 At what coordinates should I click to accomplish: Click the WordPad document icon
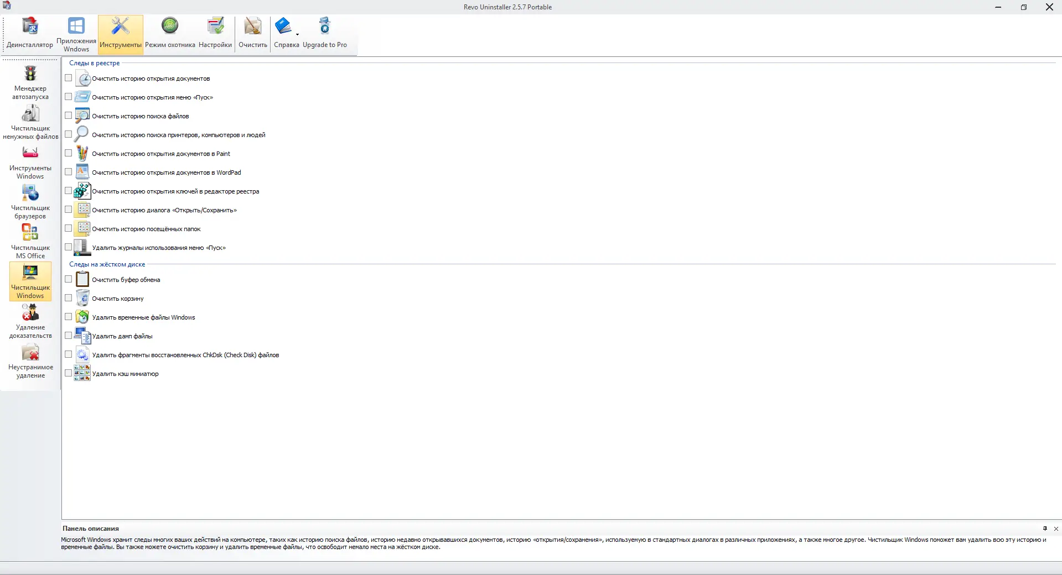click(x=82, y=172)
